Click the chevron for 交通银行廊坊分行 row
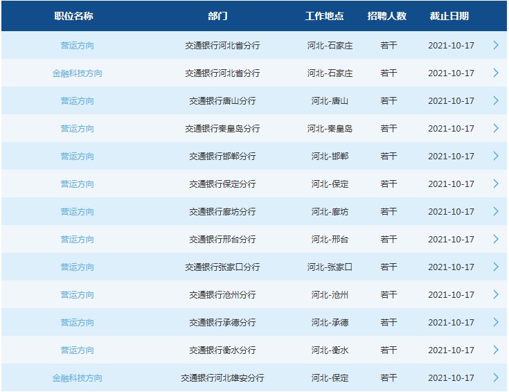509x392 pixels. (x=496, y=211)
